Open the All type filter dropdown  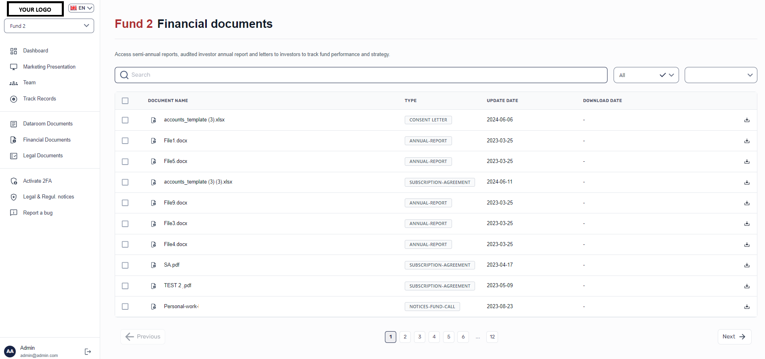click(x=645, y=75)
